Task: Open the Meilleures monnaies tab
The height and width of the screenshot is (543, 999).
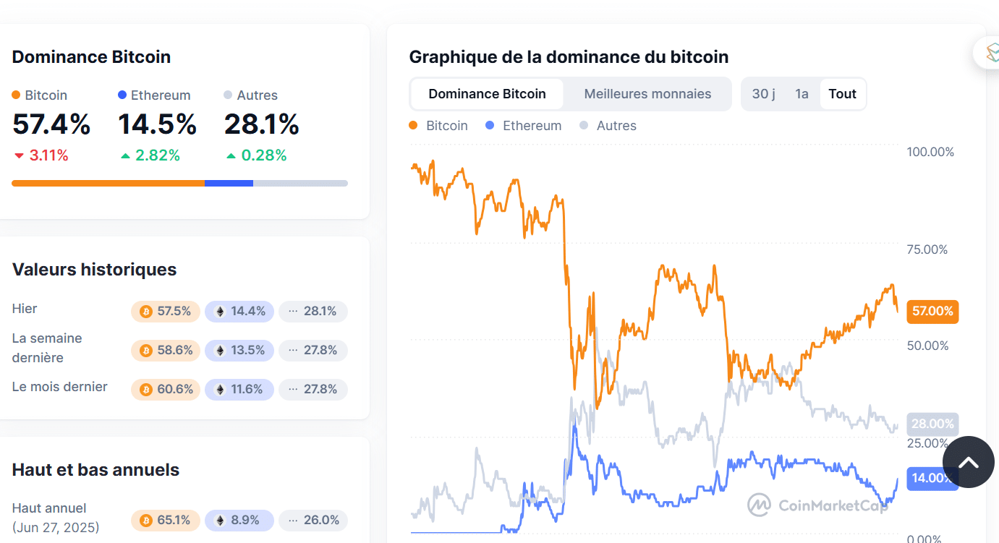Action: (647, 94)
